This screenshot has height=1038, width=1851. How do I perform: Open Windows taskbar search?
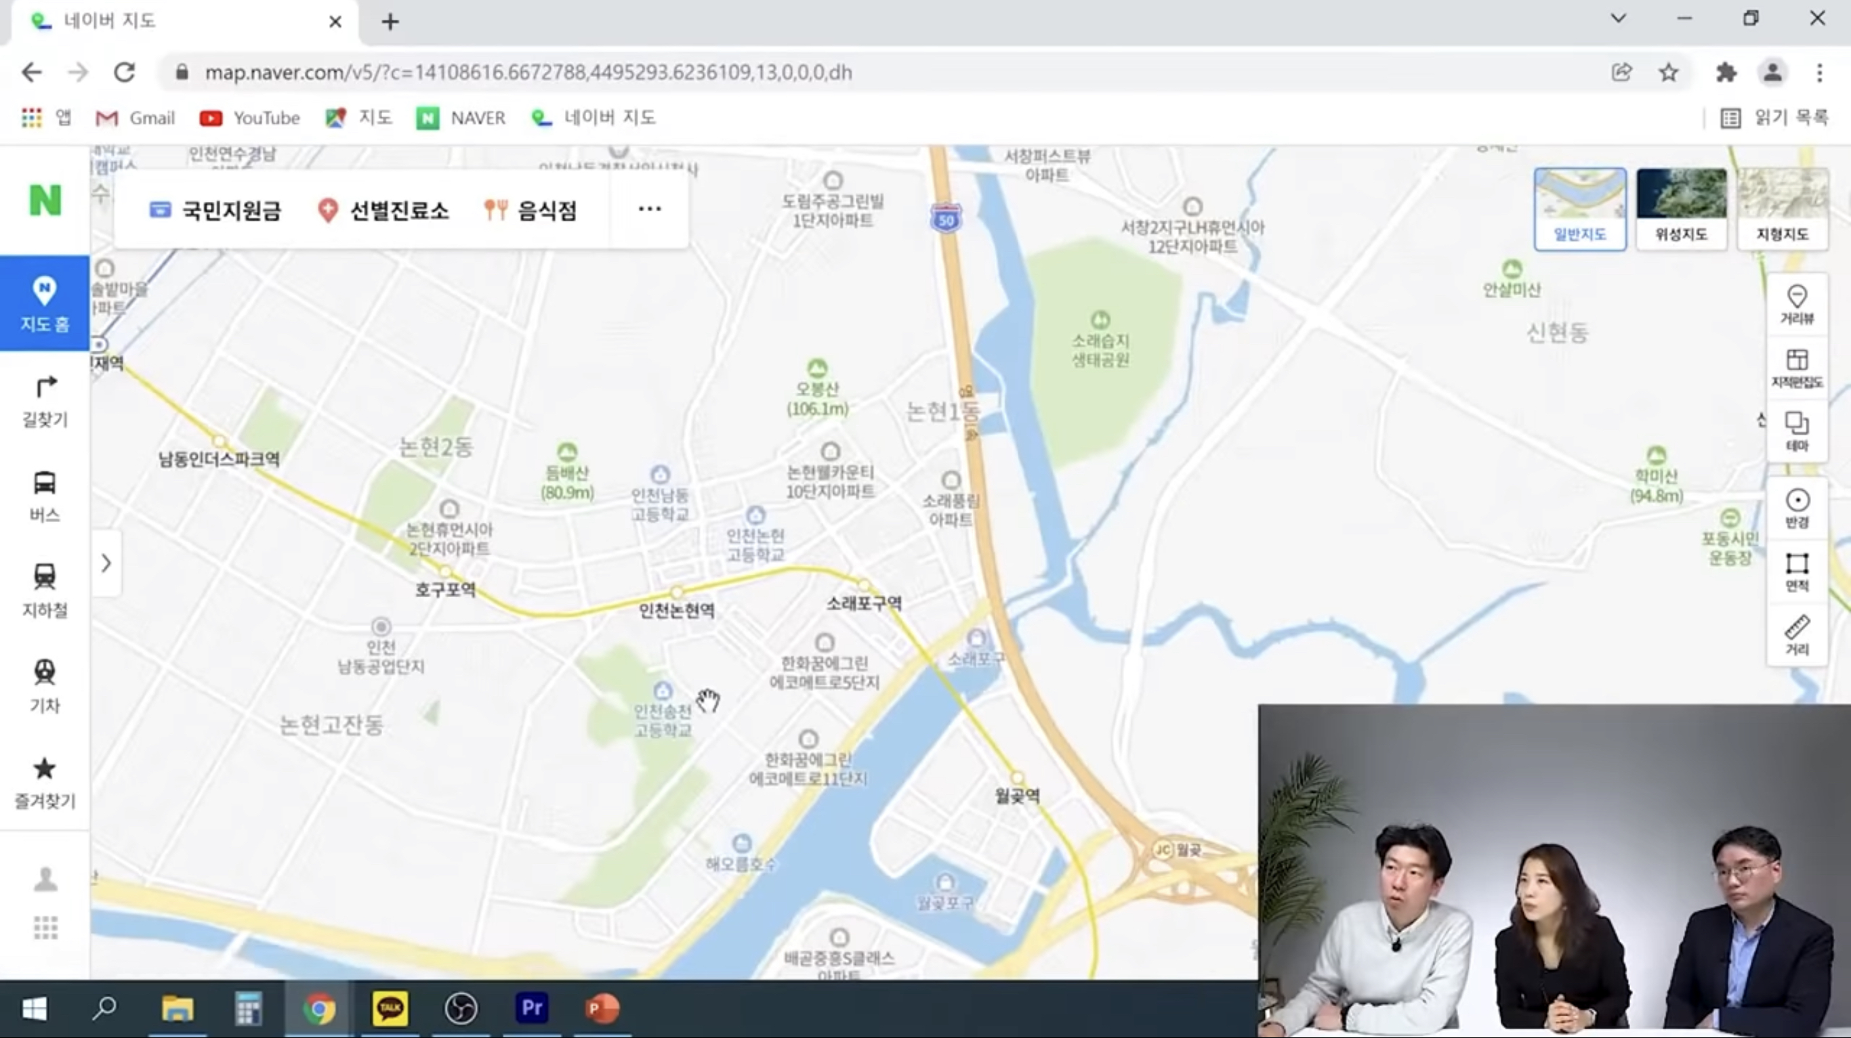pos(105,1009)
